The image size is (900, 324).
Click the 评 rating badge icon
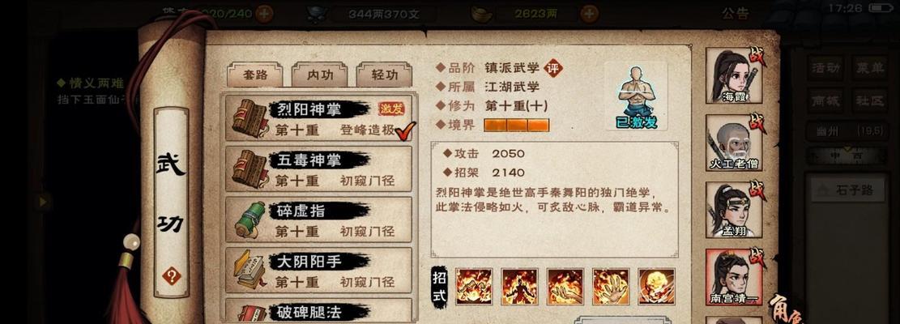click(553, 68)
